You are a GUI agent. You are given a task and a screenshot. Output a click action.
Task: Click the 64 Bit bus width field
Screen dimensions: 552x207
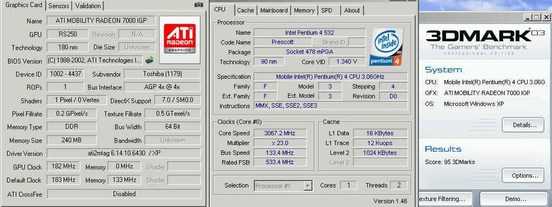coord(173,127)
